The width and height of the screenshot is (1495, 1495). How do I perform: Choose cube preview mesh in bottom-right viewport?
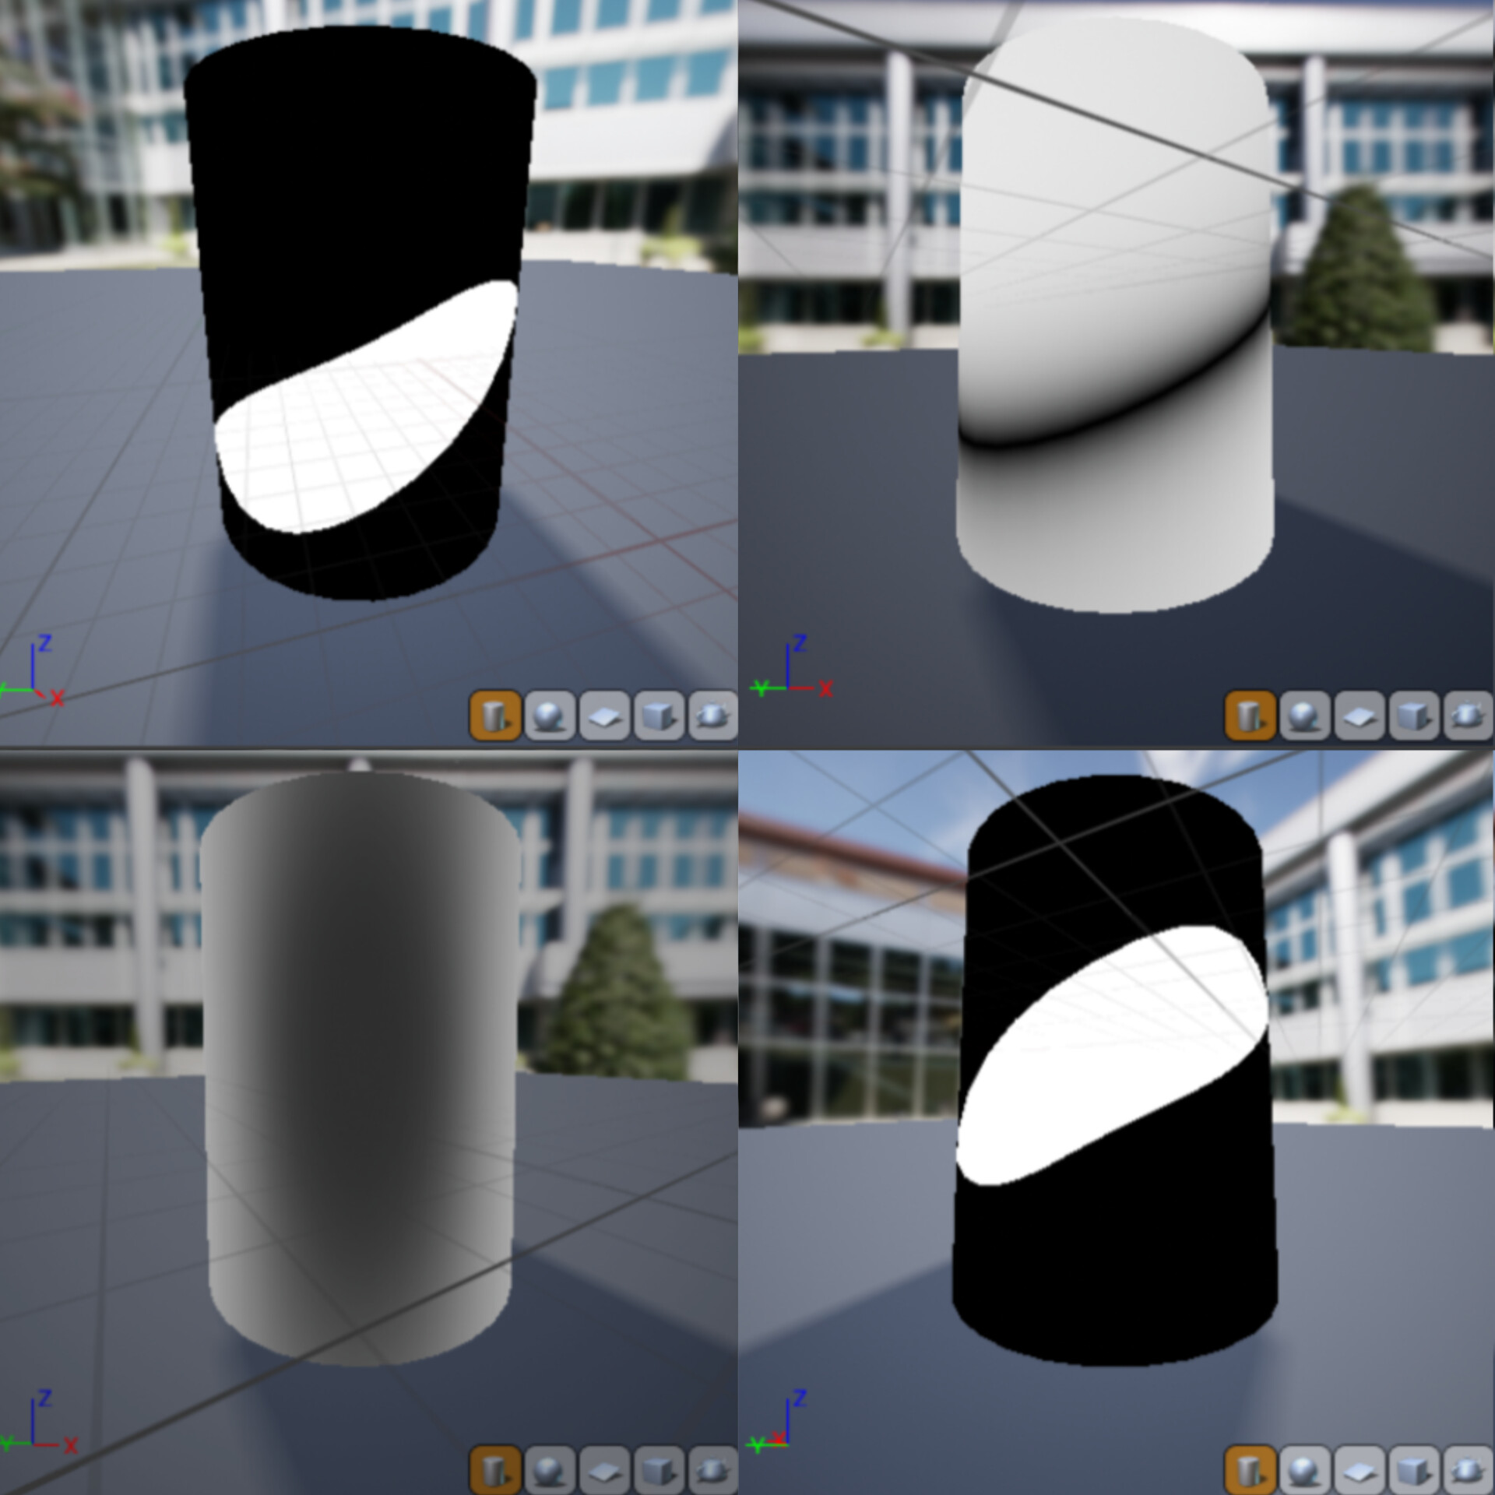pos(1414,1470)
